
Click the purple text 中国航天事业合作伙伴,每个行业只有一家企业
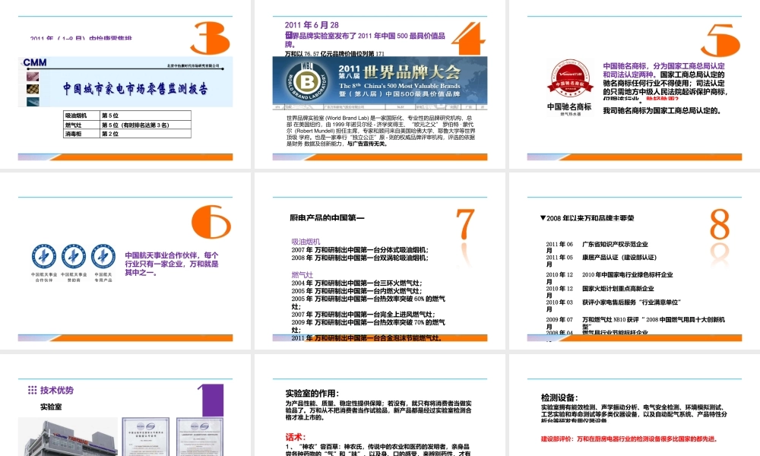[172, 264]
